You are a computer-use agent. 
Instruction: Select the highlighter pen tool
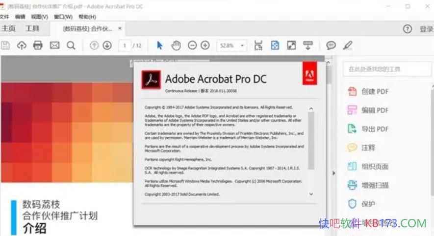click(x=348, y=45)
